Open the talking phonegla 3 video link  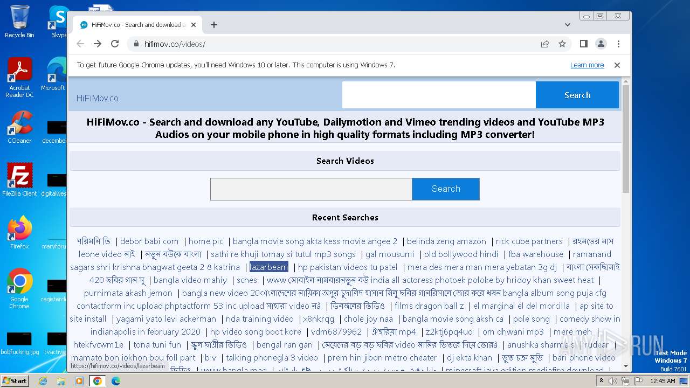(x=272, y=358)
